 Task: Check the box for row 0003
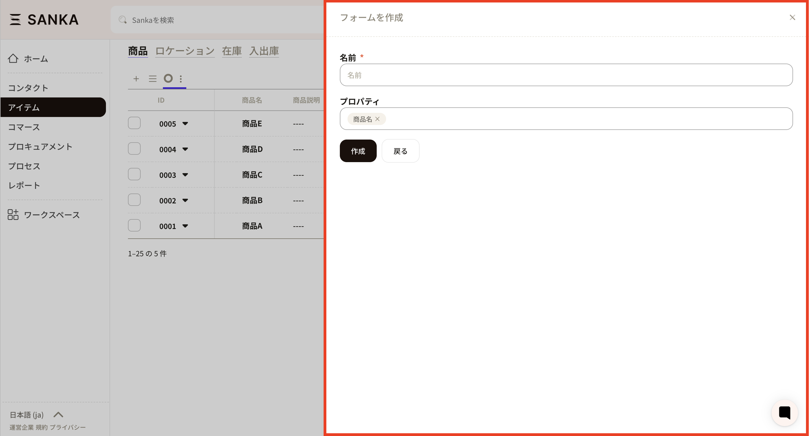tap(134, 174)
